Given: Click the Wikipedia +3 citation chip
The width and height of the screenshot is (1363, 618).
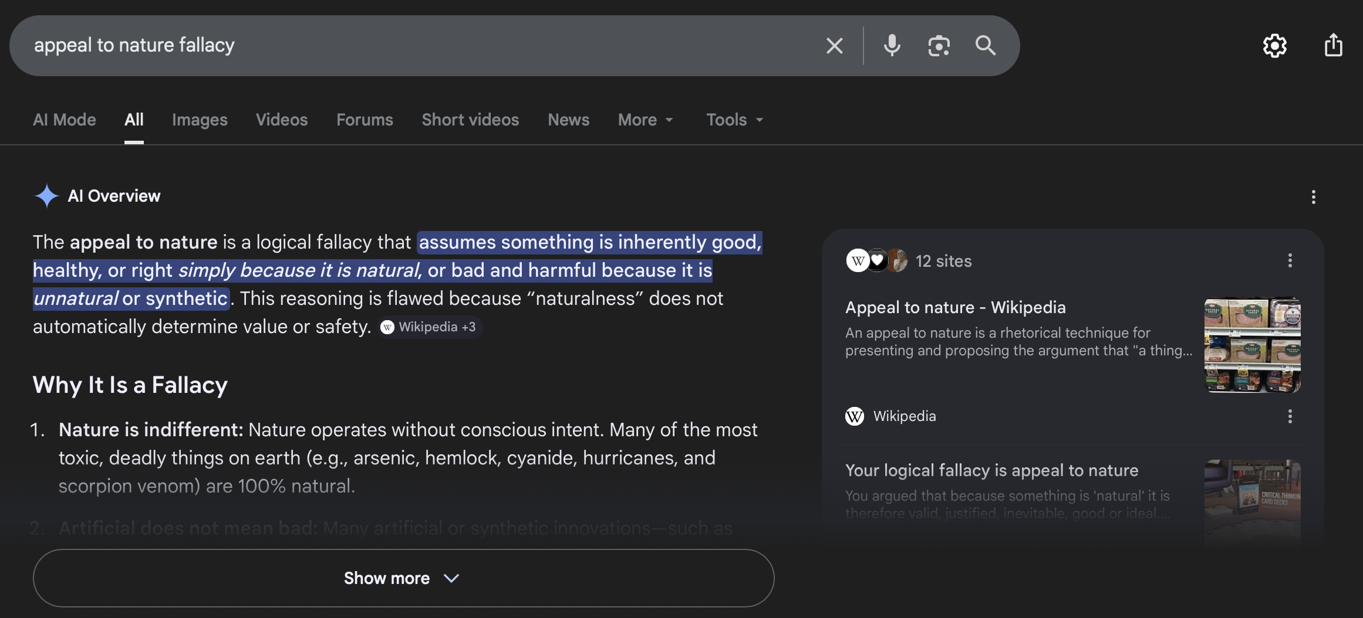Looking at the screenshot, I should pyautogui.click(x=430, y=327).
